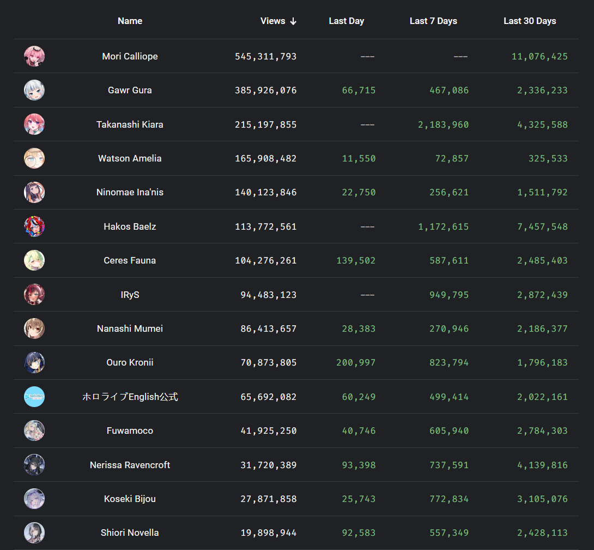Click the Ceres Fauna name
Image resolution: width=594 pixels, height=550 pixels.
pyautogui.click(x=130, y=260)
